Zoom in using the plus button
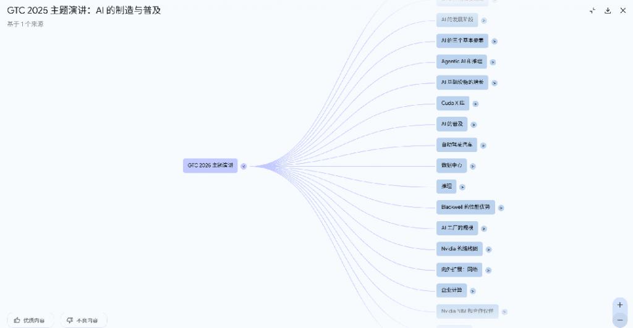633x328 pixels. point(620,305)
